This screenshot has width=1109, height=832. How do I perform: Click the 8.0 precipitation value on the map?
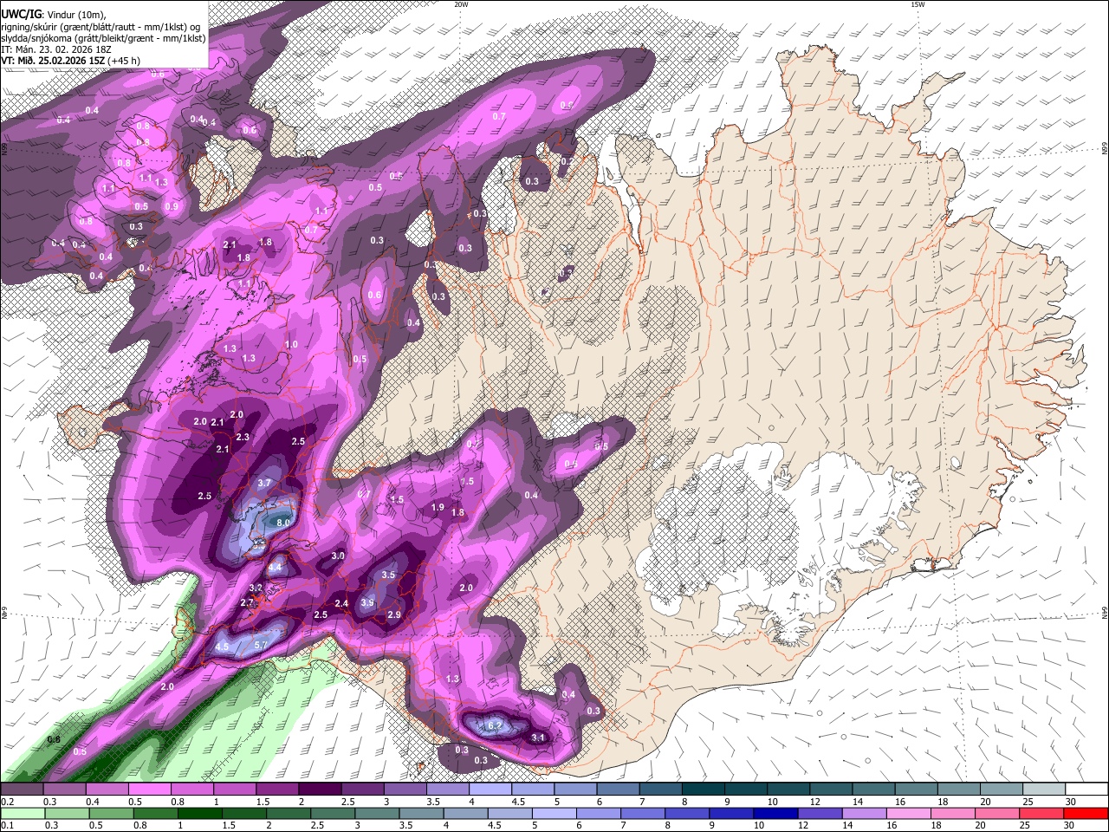pos(283,523)
